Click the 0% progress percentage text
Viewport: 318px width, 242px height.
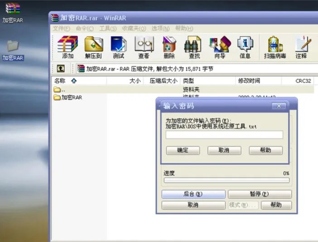[286, 173]
